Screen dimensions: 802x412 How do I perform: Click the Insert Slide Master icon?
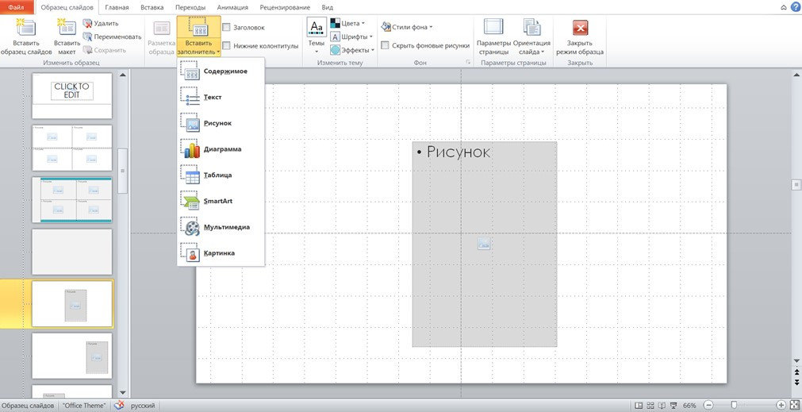[x=25, y=29]
